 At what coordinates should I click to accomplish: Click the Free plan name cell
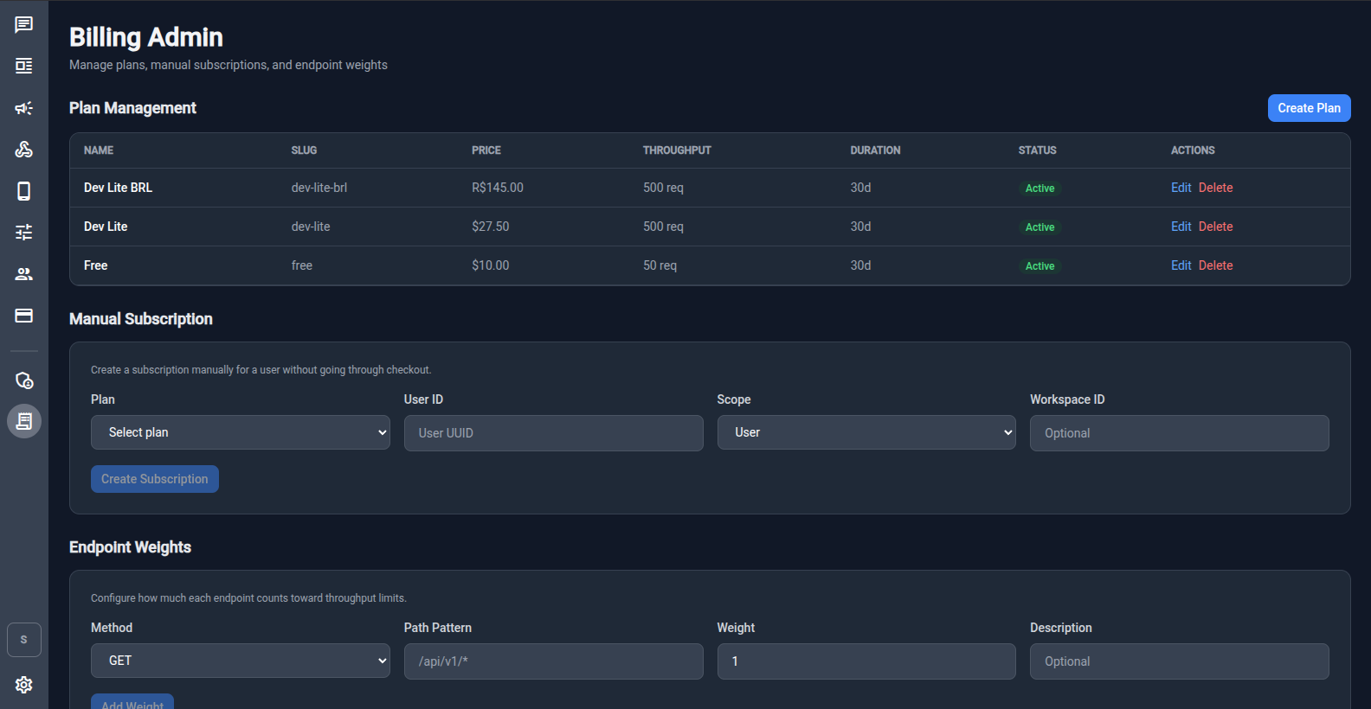coord(96,265)
